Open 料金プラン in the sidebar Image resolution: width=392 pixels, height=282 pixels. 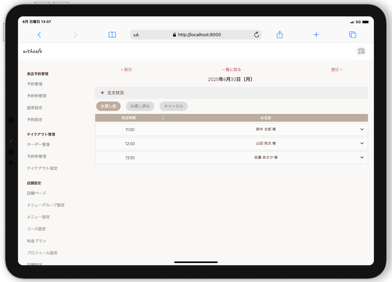tap(37, 241)
